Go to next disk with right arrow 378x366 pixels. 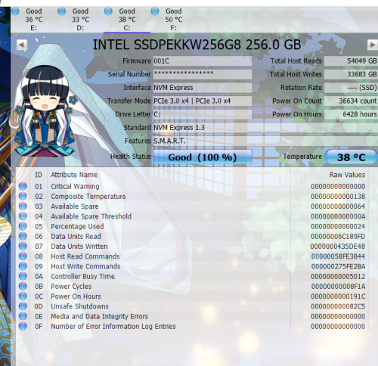(x=372, y=45)
